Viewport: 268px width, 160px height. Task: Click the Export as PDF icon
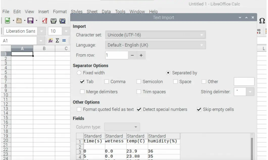point(45,21)
